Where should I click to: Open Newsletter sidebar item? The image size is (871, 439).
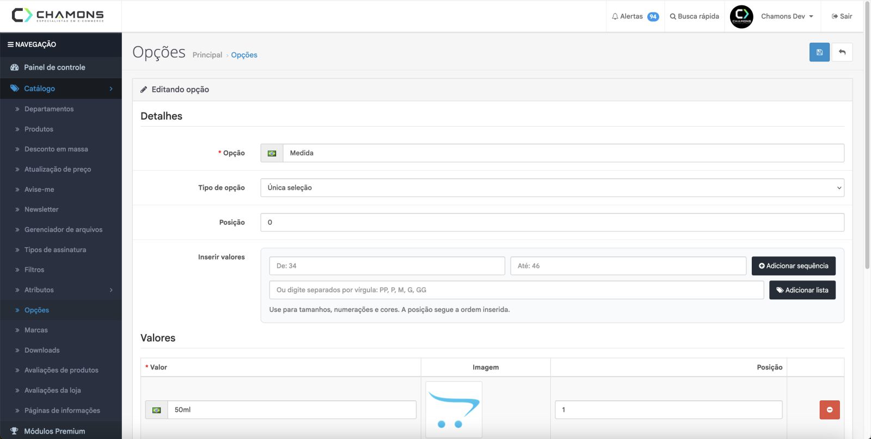click(x=41, y=210)
